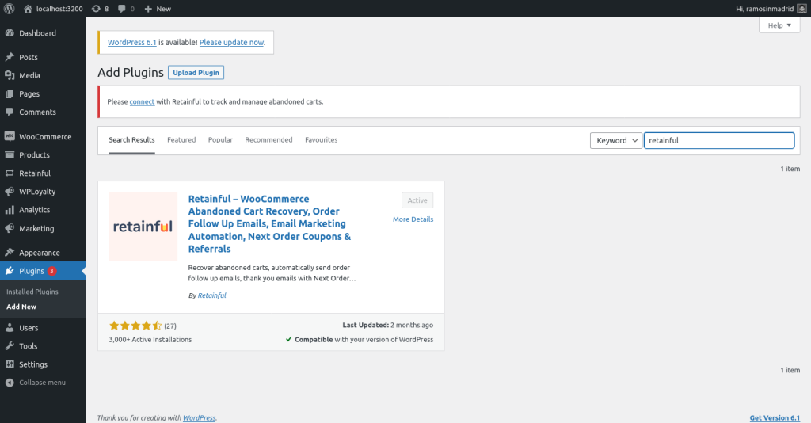Click the '3,000+ Active Installations' text
Viewport: 811px width, 423px height.
click(x=150, y=340)
